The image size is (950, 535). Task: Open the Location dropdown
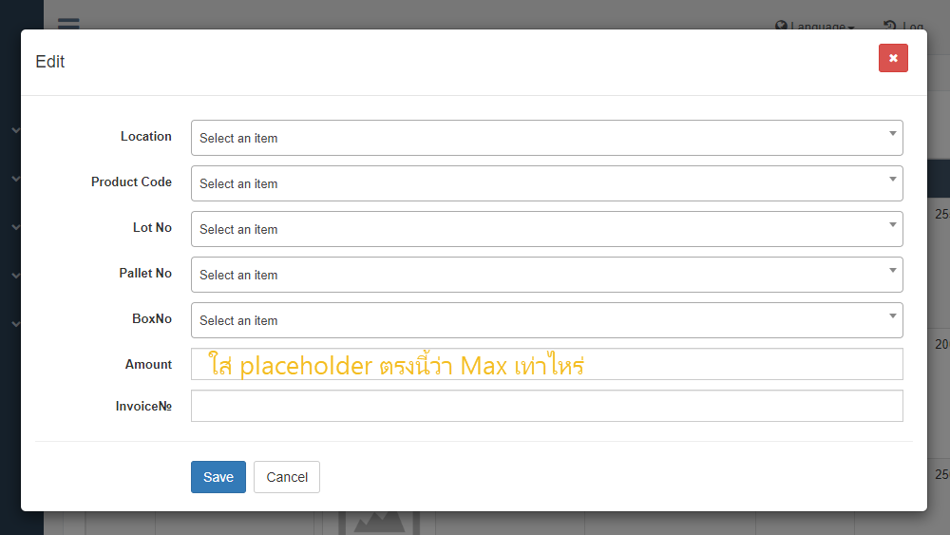(546, 138)
